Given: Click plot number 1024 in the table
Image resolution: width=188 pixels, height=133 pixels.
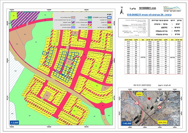Looking at the screenshot, I should coord(179,42).
